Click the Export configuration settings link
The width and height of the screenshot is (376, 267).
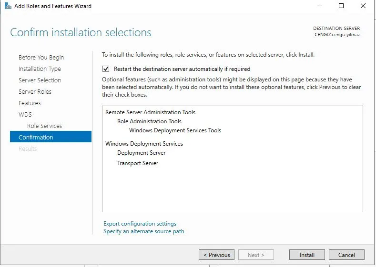(x=140, y=224)
